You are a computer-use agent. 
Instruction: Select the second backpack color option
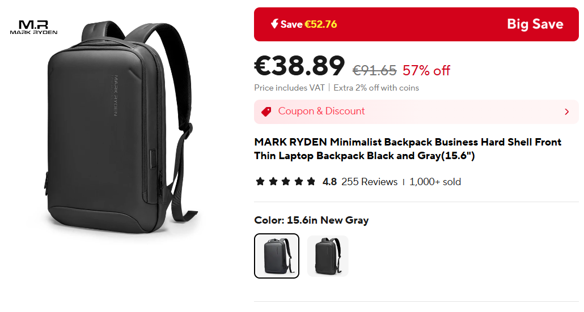tap(328, 256)
